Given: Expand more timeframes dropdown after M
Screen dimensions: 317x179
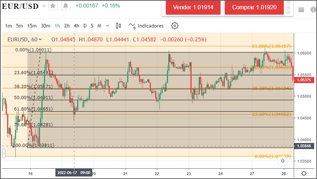Looking at the screenshot, I should 108,26.
